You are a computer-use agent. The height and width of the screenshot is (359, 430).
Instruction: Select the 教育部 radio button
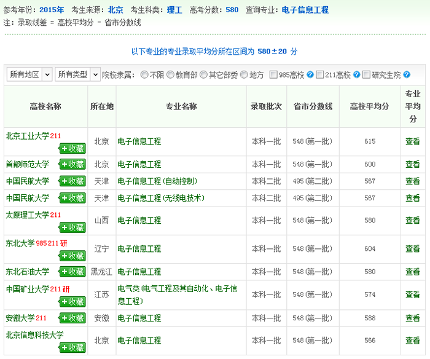point(170,74)
